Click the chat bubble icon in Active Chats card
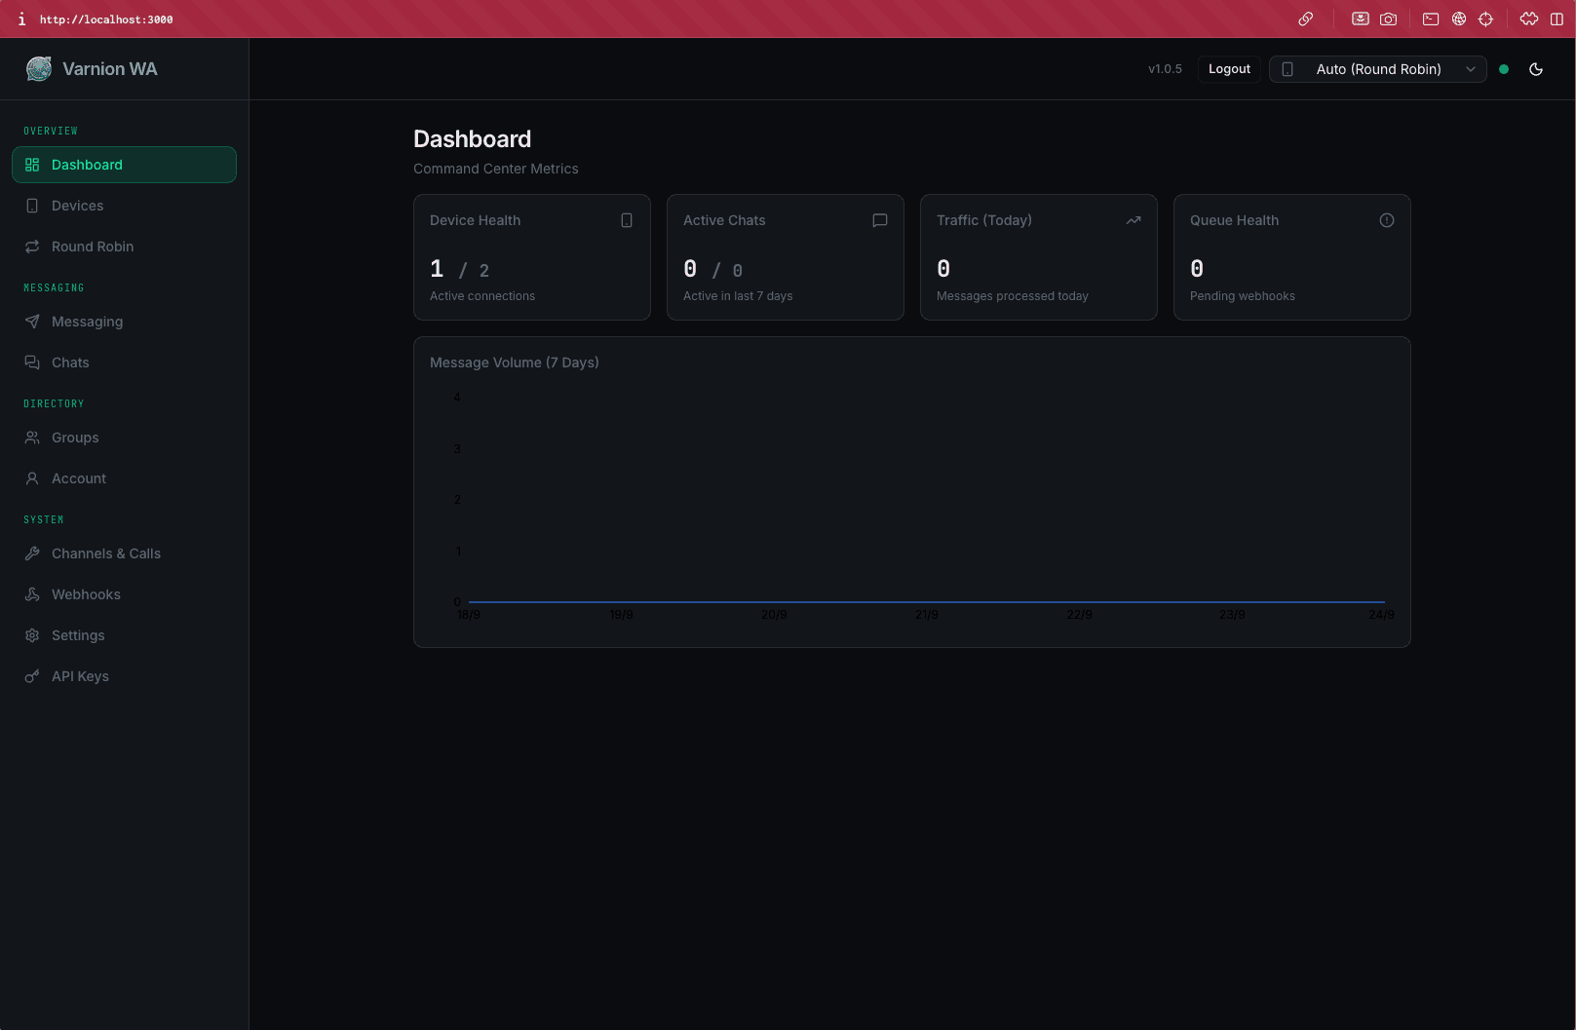The width and height of the screenshot is (1576, 1030). click(880, 220)
